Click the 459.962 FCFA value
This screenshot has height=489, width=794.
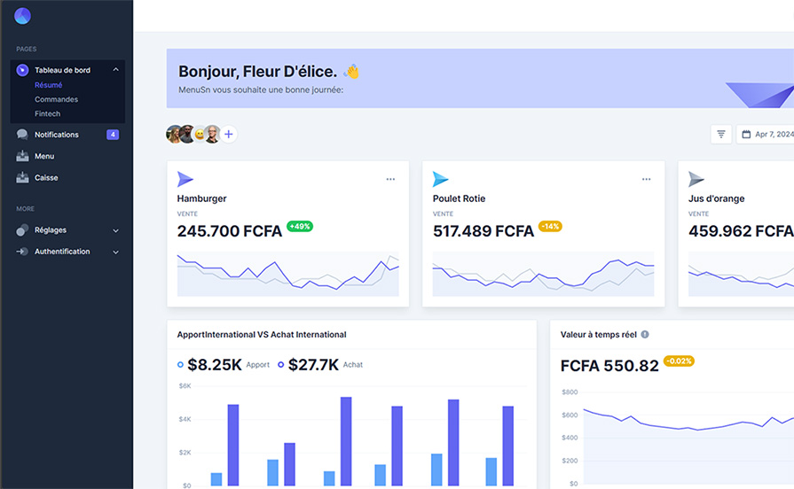741,231
